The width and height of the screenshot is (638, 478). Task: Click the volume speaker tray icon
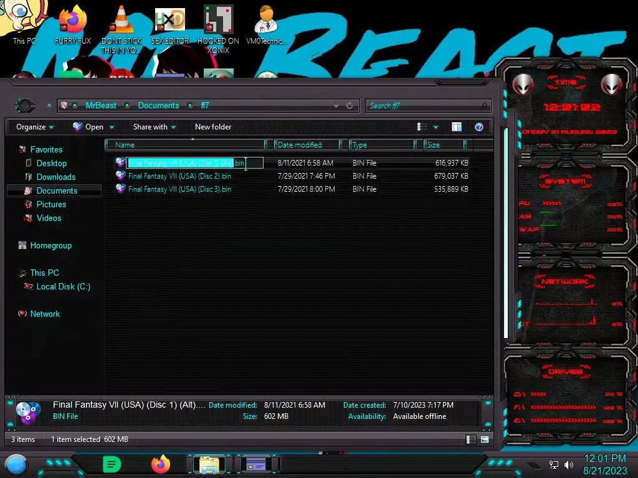click(569, 464)
